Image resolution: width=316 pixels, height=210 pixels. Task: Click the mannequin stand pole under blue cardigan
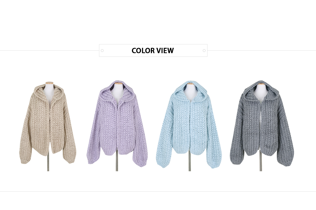click(x=190, y=162)
